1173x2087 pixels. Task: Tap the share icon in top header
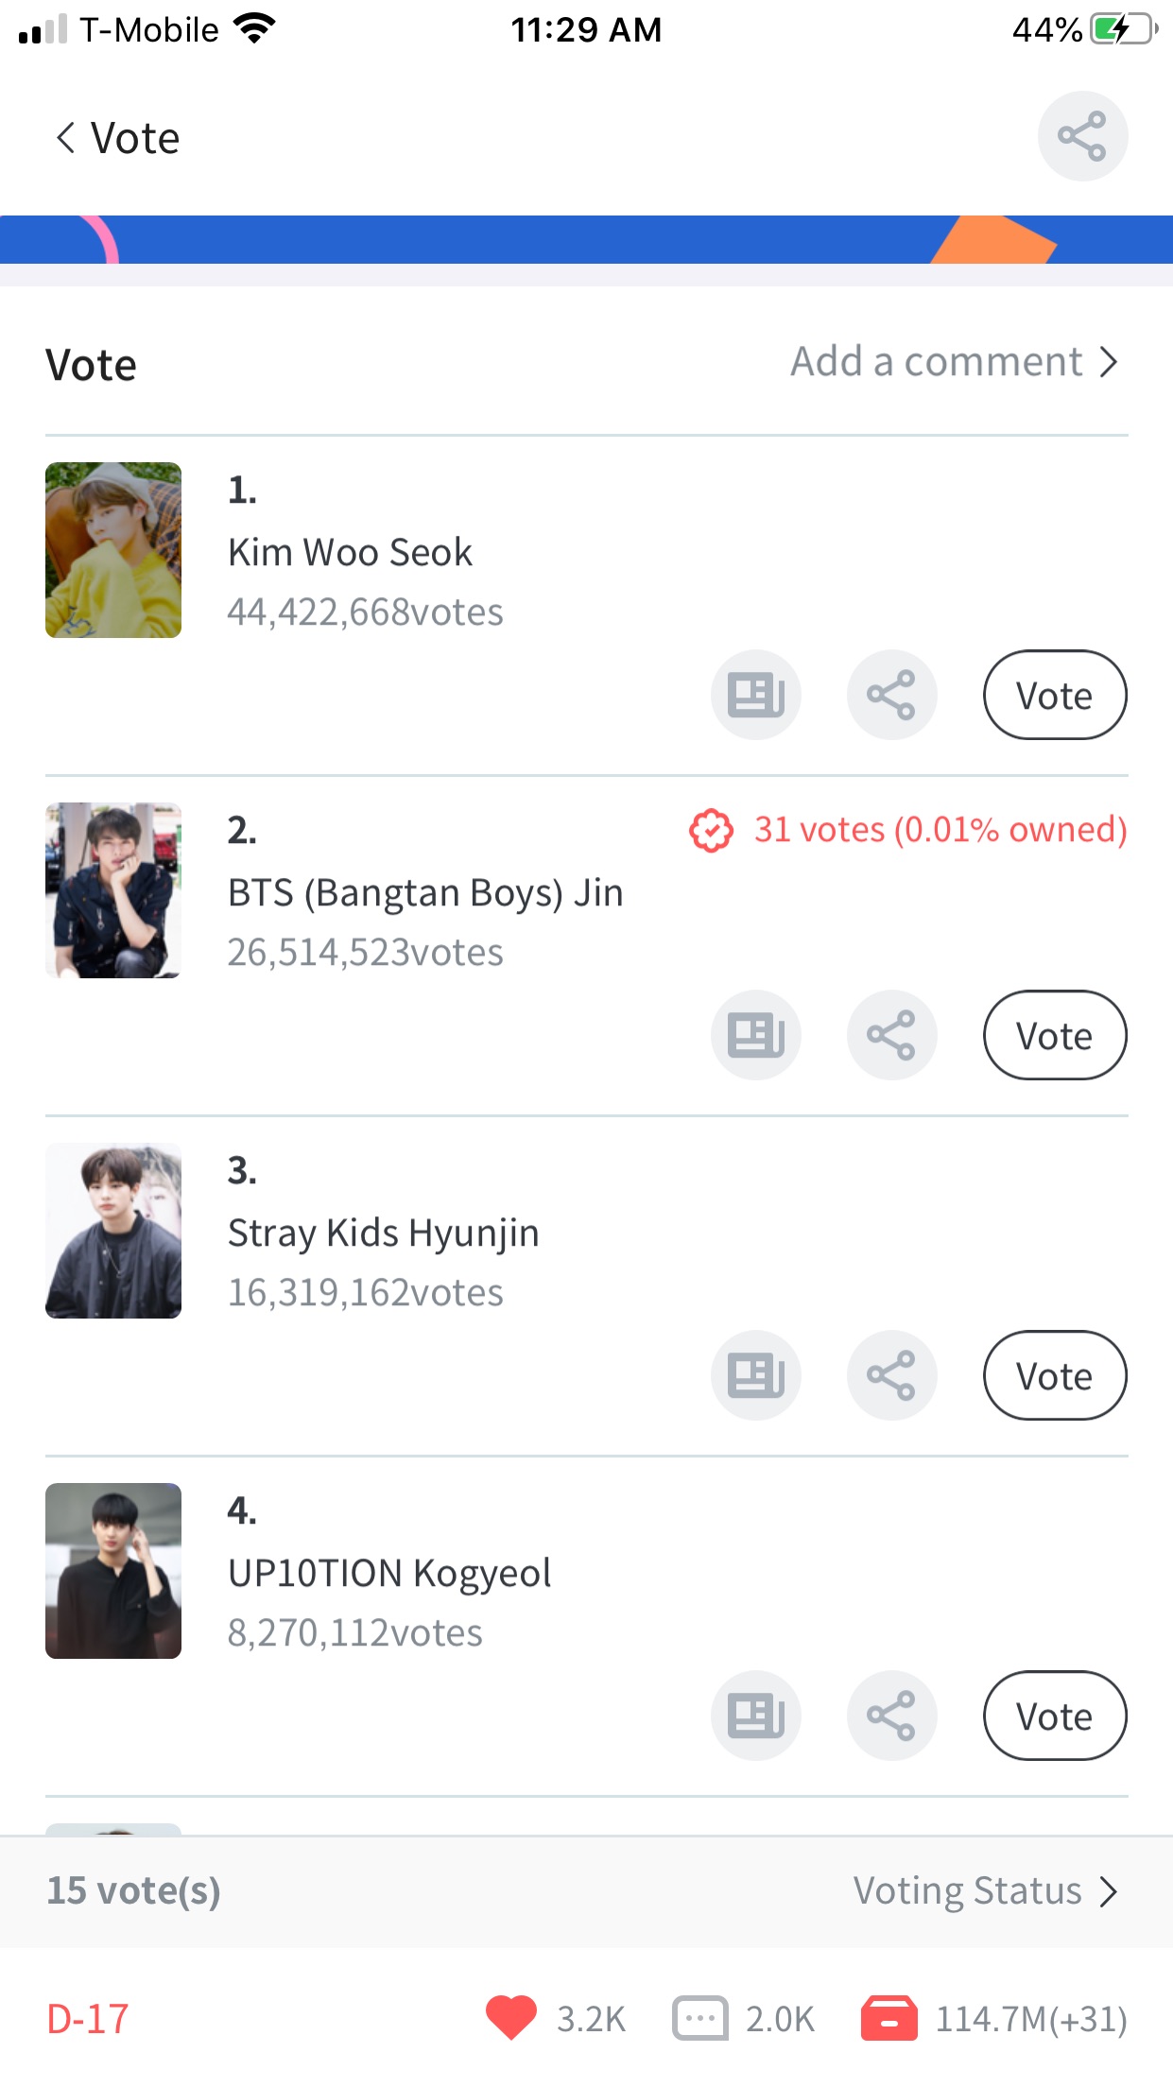coord(1082,136)
